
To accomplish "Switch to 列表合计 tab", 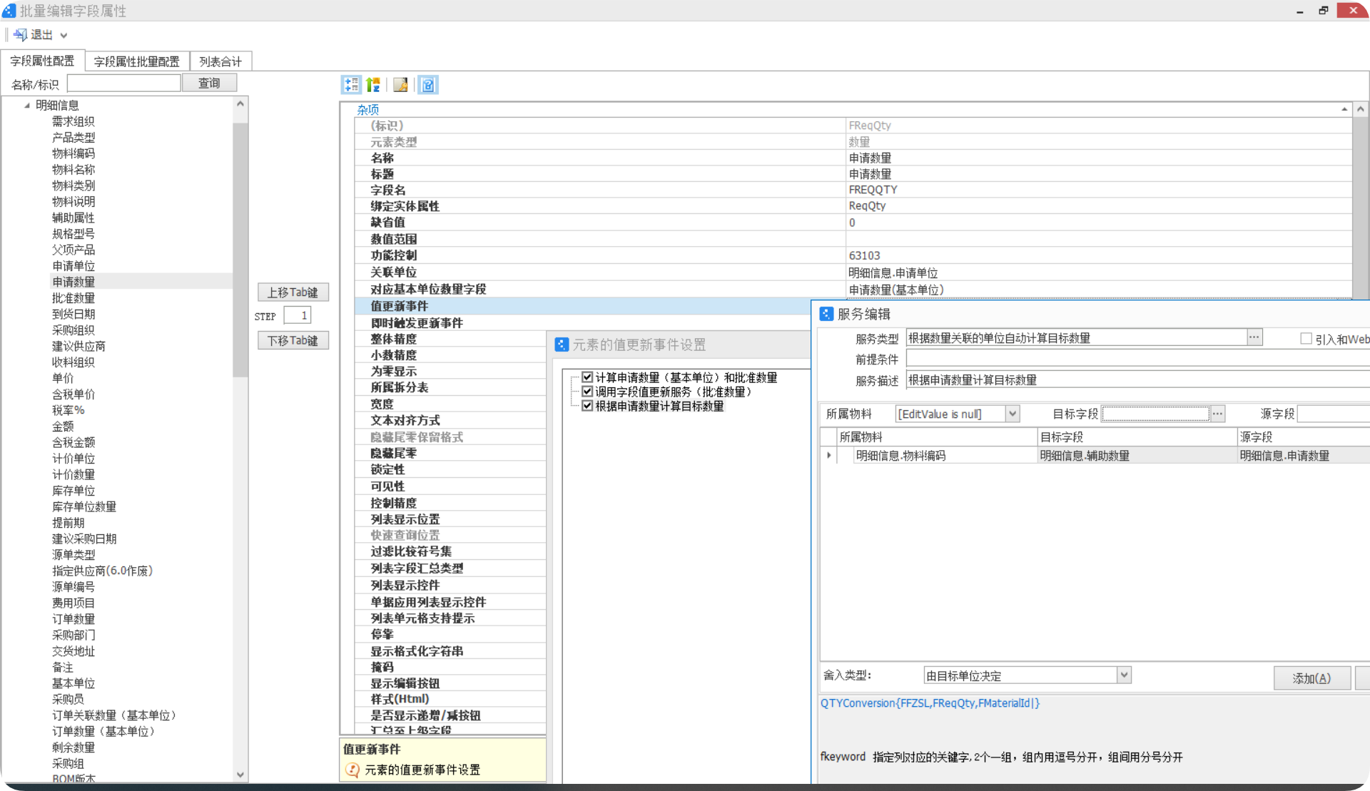I will tap(220, 61).
